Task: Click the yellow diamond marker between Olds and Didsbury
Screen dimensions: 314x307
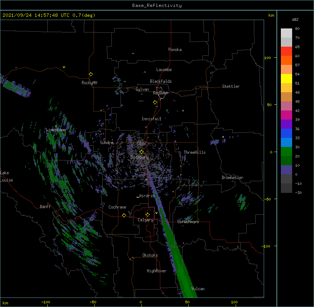Action: (141, 152)
